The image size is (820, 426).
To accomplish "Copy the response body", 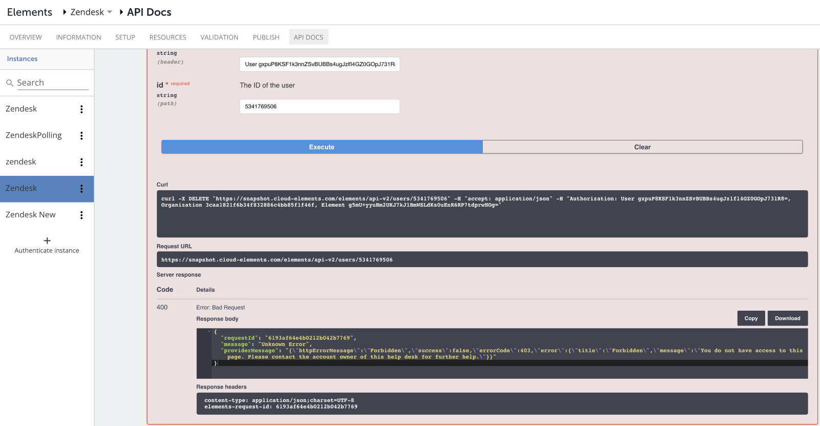I will [x=751, y=318].
